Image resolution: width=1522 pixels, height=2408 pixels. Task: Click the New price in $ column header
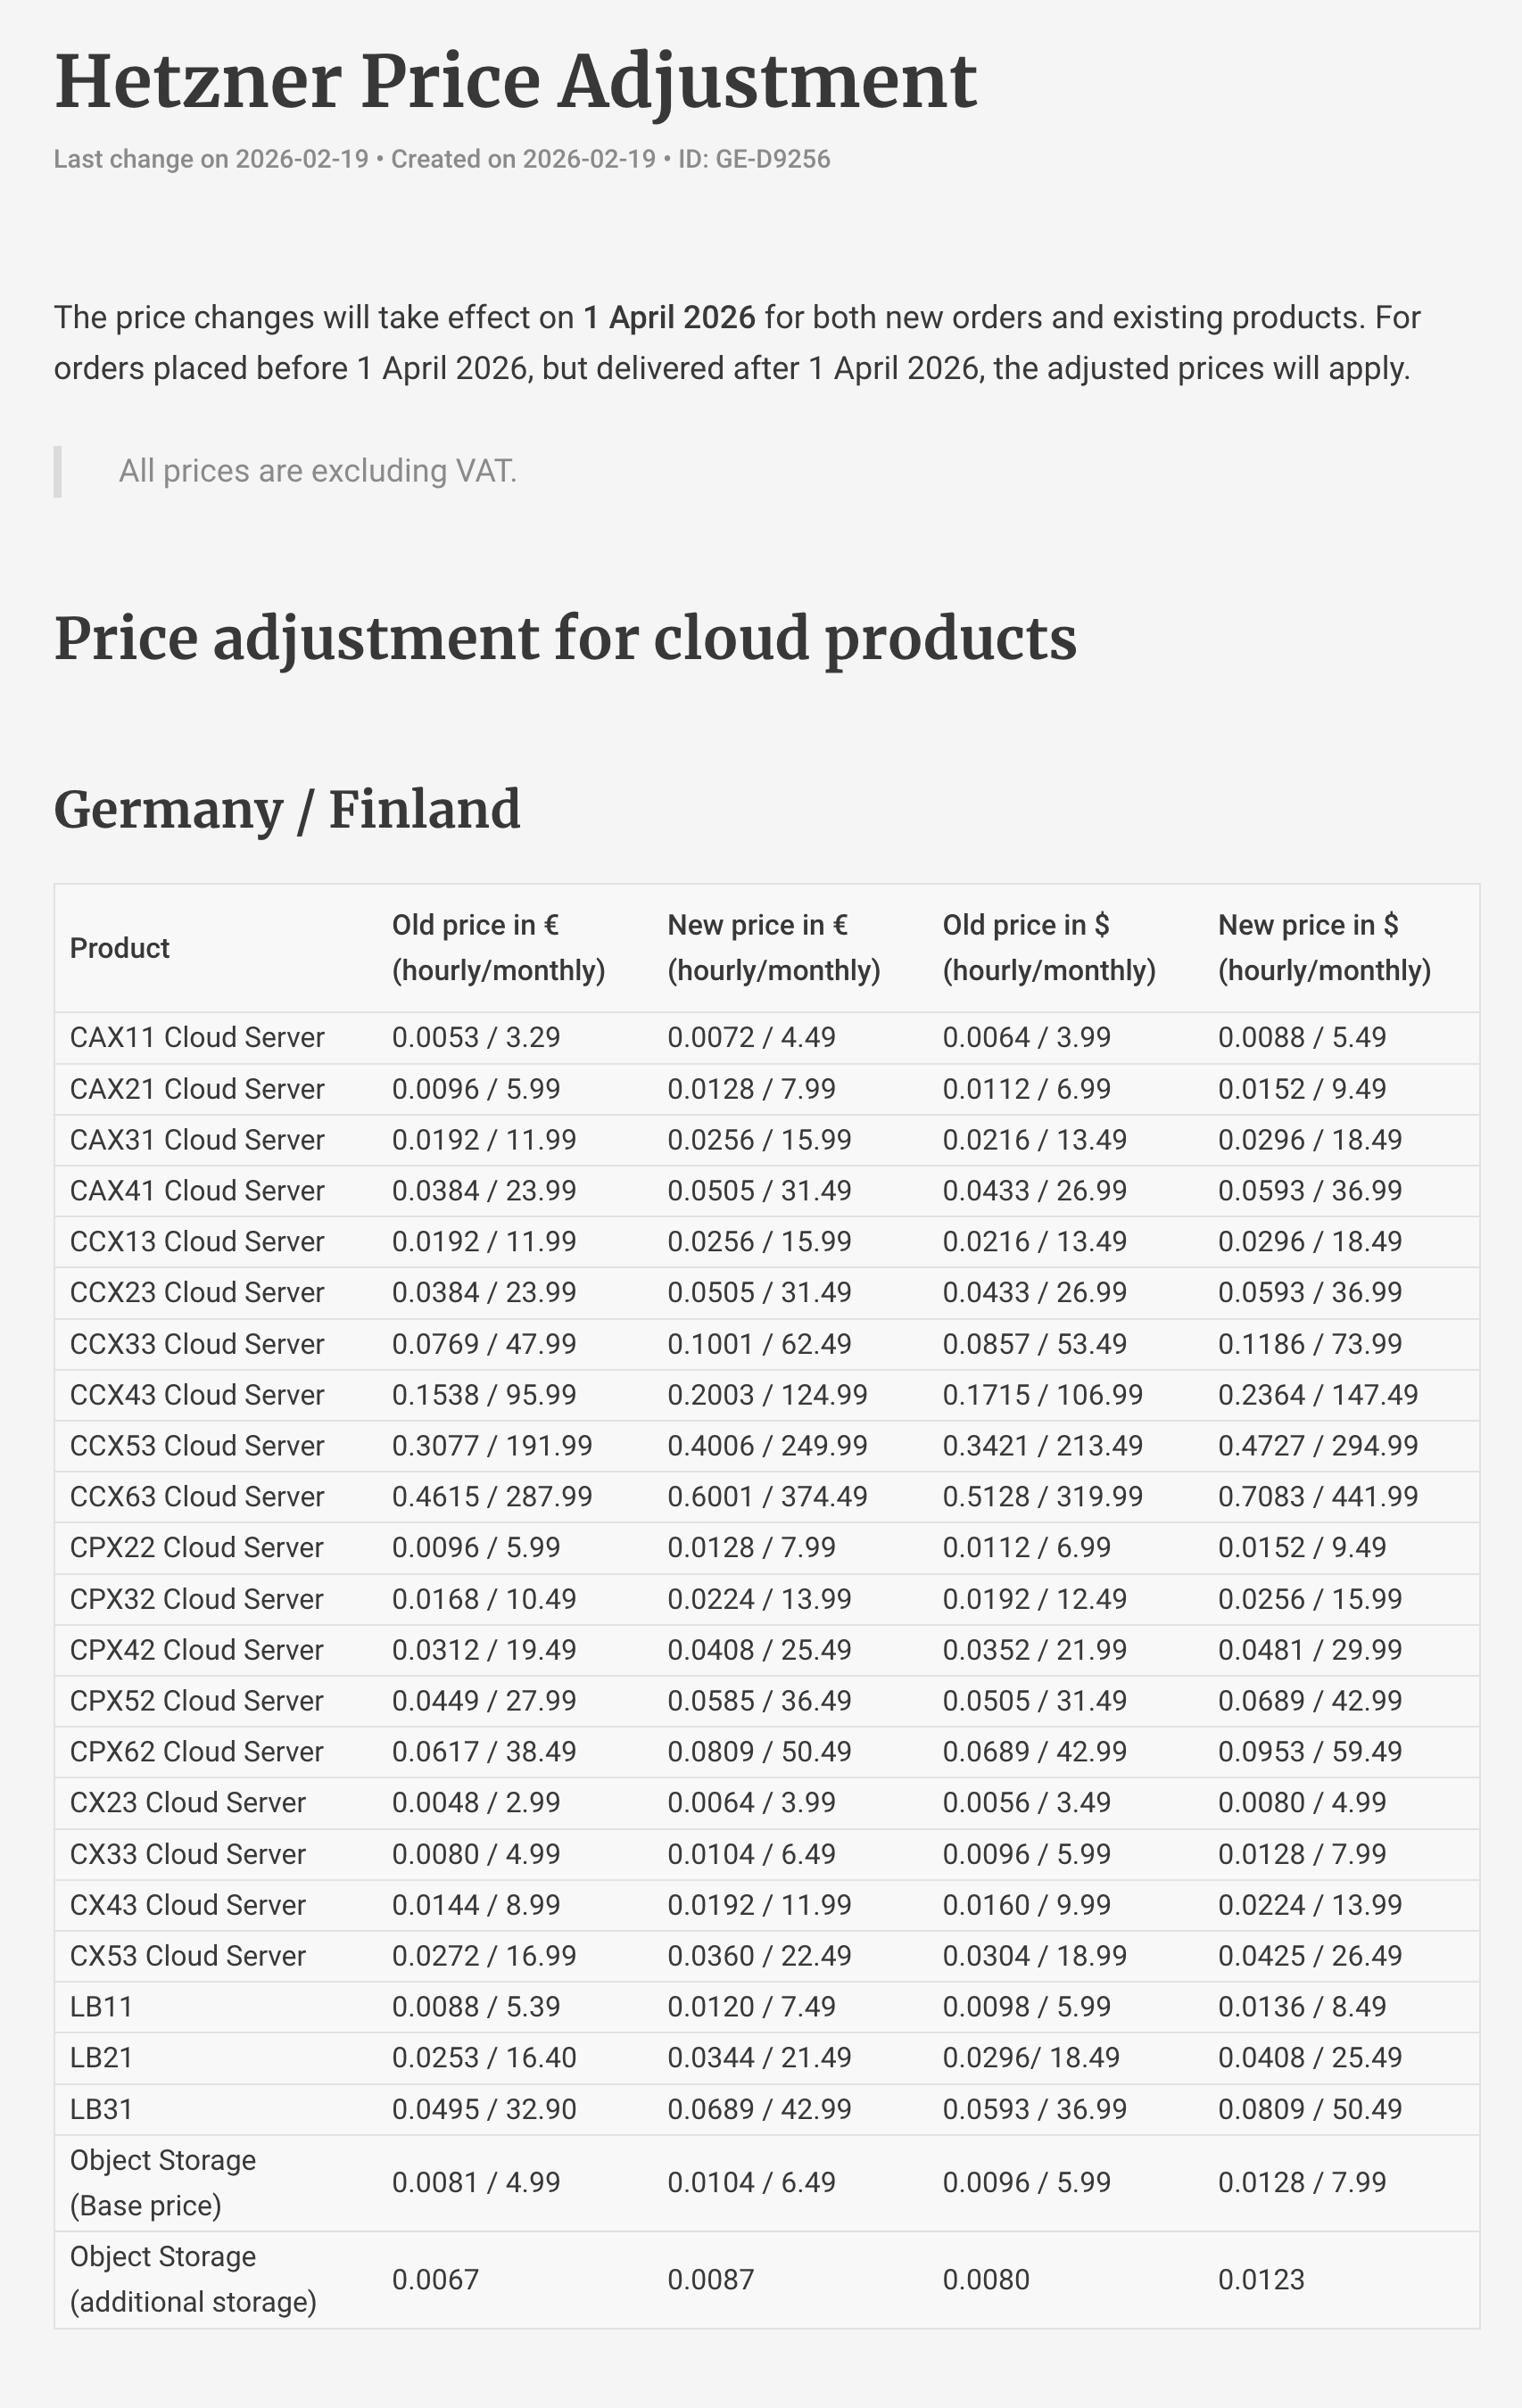point(1324,948)
